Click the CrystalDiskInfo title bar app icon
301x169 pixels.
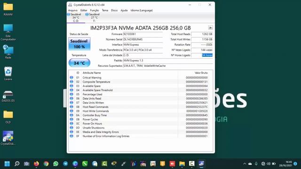70,5
